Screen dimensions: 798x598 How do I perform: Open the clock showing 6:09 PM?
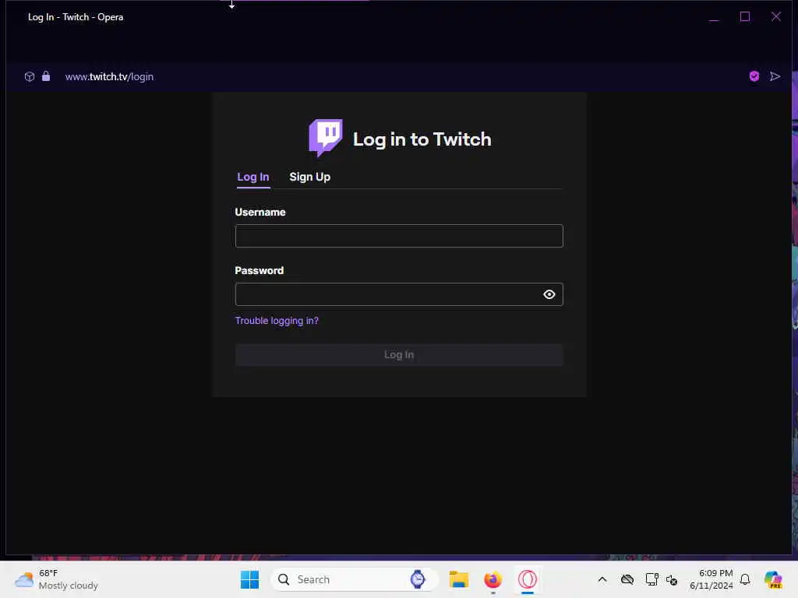pos(711,579)
